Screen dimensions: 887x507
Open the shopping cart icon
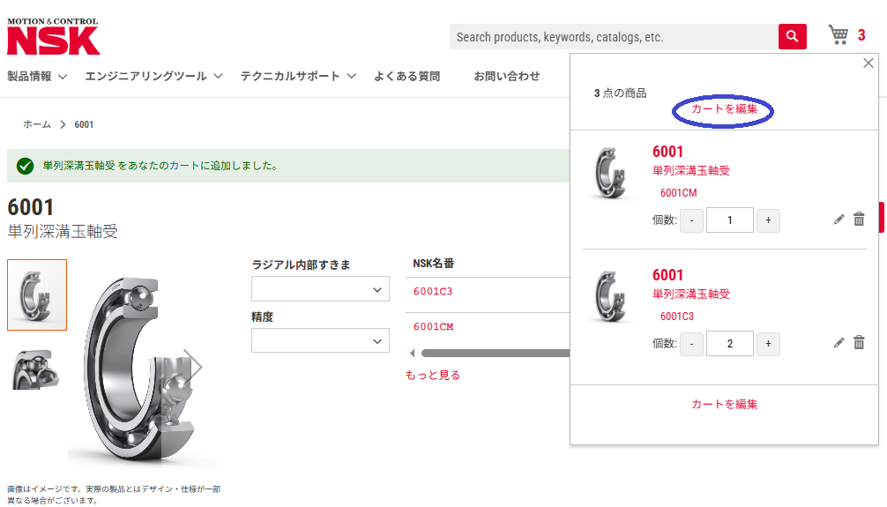click(839, 35)
